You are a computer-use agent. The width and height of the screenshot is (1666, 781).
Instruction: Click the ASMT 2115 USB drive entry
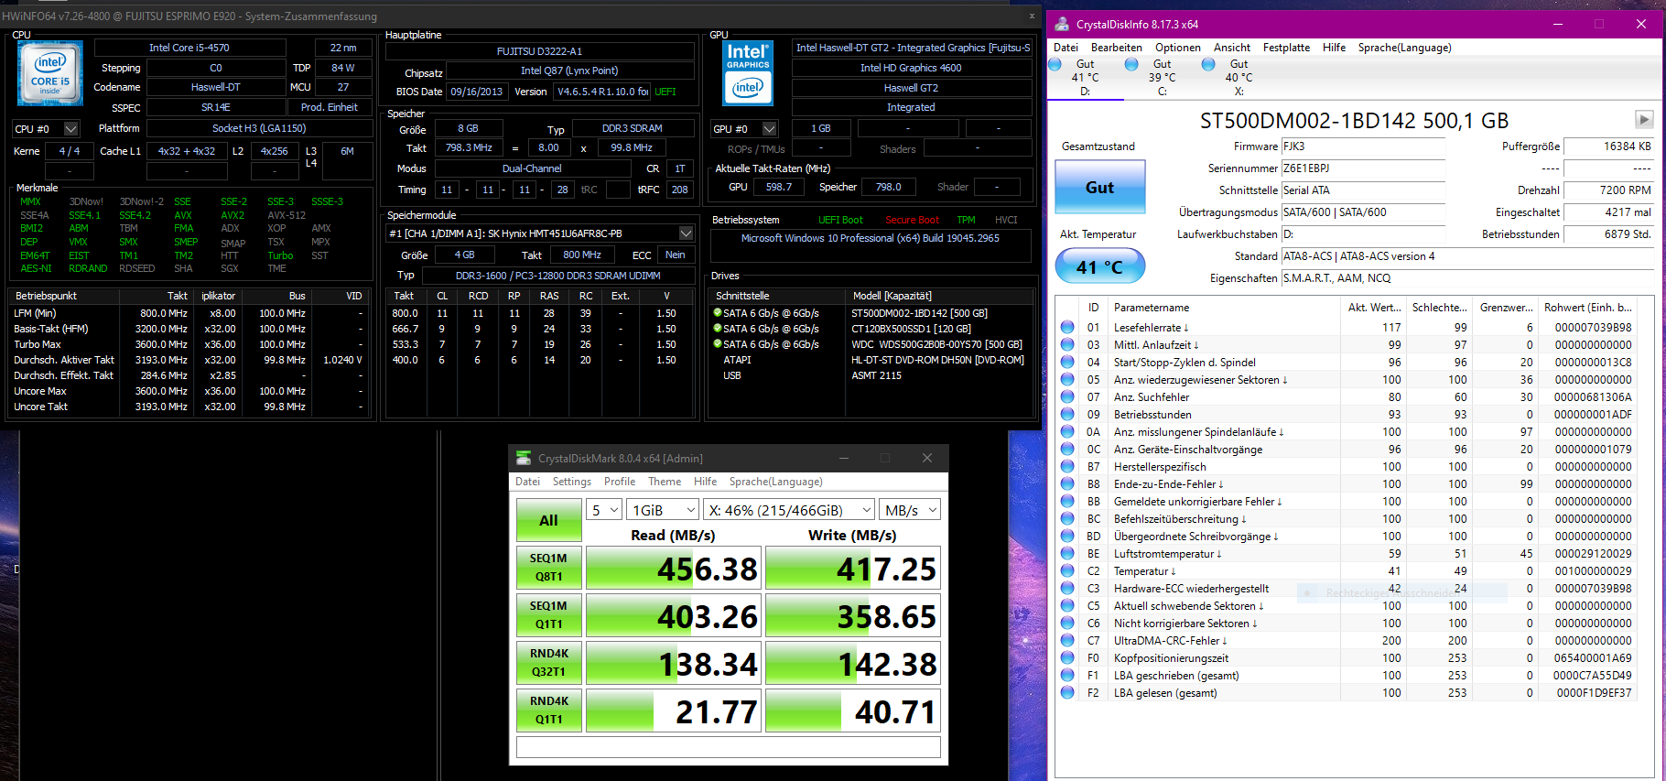tap(876, 375)
